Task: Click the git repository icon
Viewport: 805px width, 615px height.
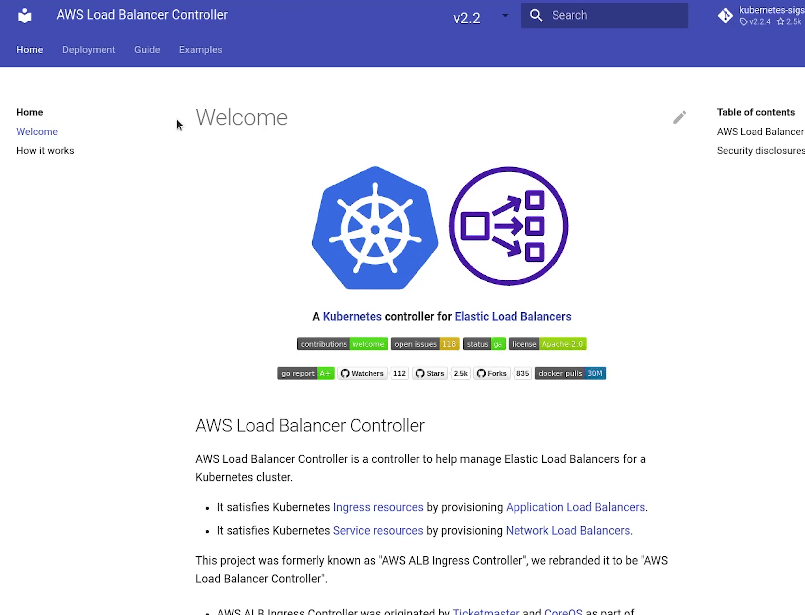Action: [725, 16]
